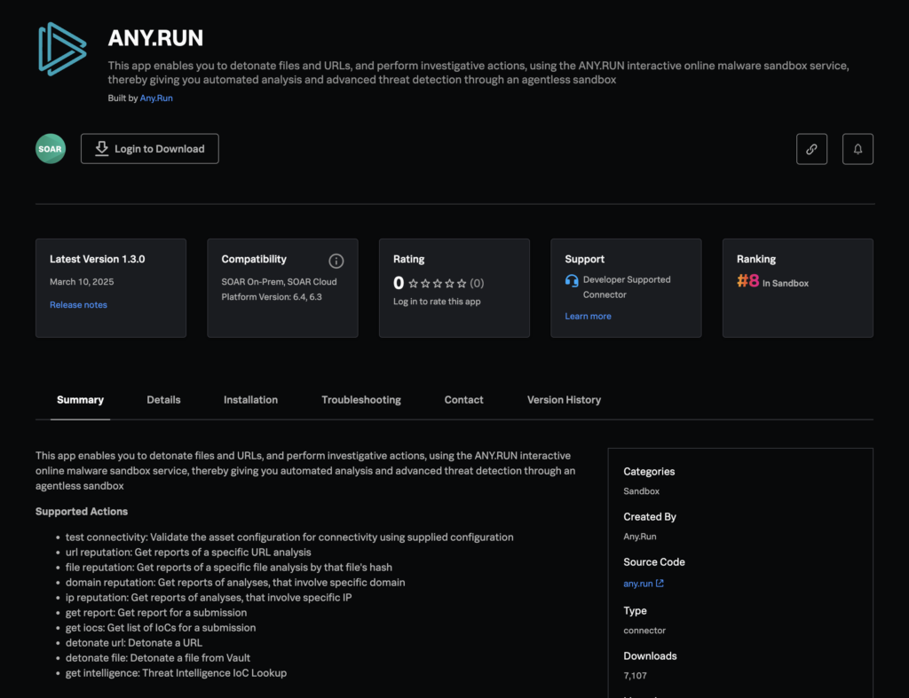The width and height of the screenshot is (909, 698).
Task: Select the Summary tab
Action: point(80,400)
